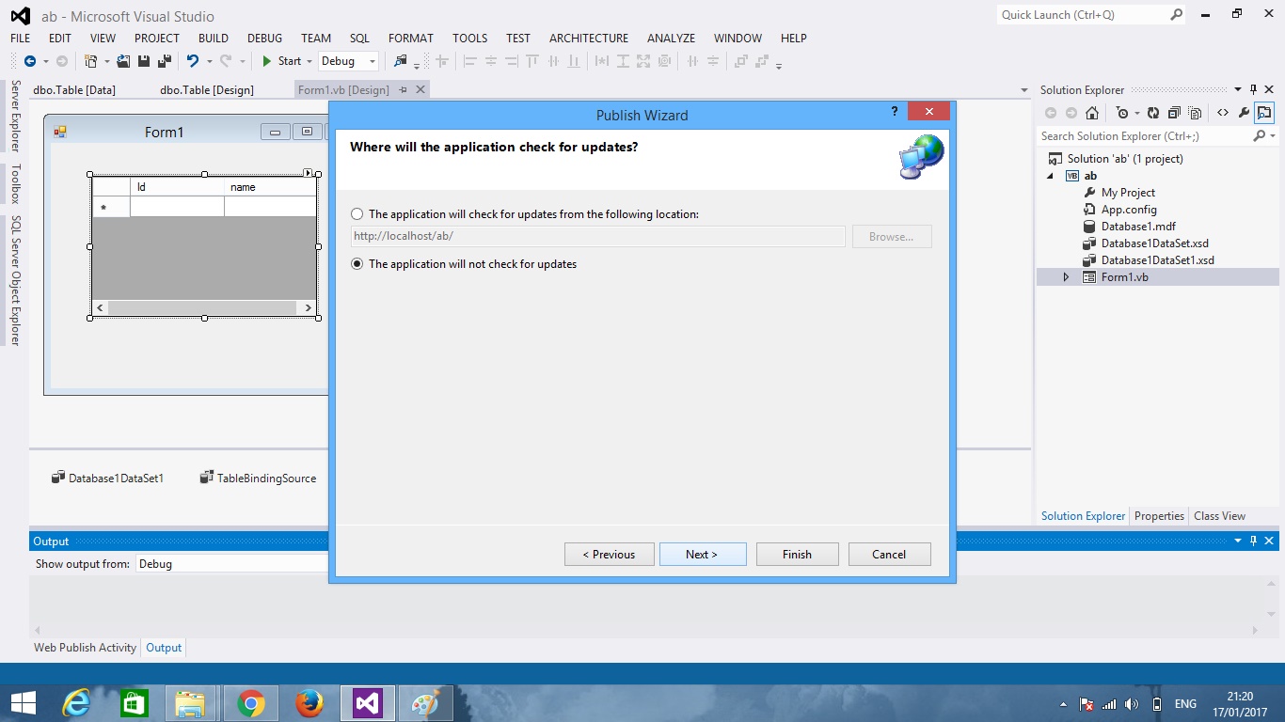Click the Undo icon in the toolbar

tap(195, 61)
